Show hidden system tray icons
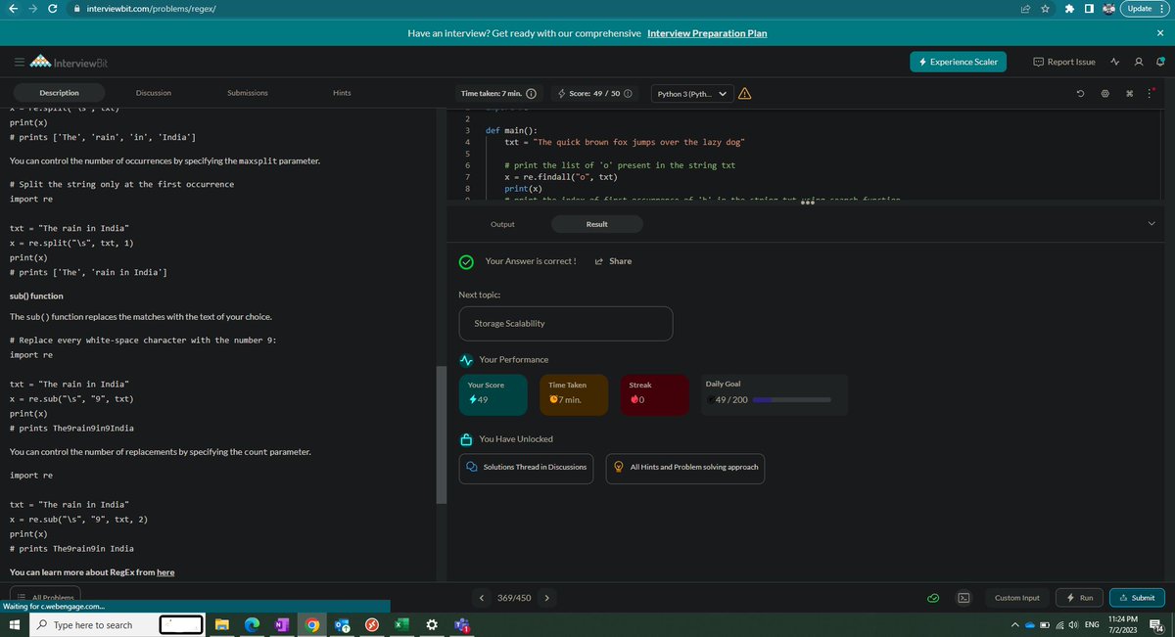Screen dimensions: 1175x637 [x=1017, y=624]
